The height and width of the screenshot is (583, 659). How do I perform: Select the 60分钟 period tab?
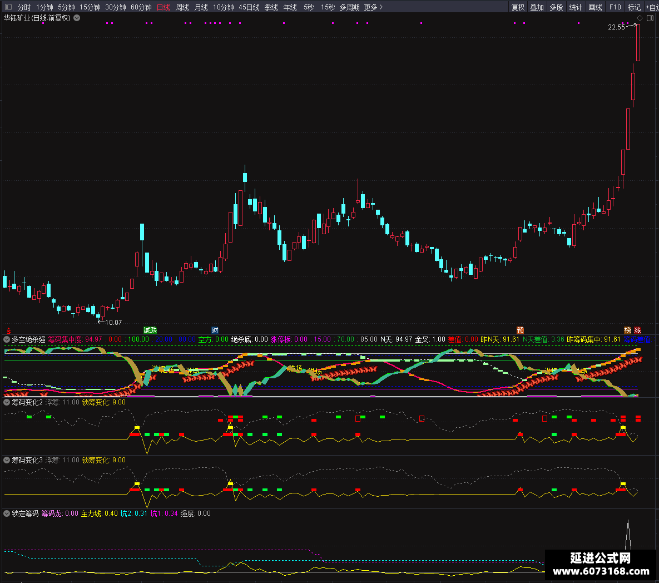point(141,7)
